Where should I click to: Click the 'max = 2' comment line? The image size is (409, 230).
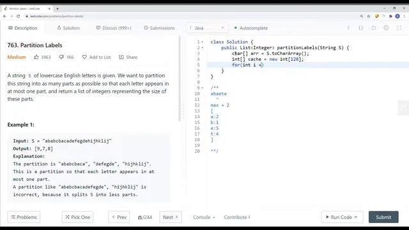tap(220, 105)
